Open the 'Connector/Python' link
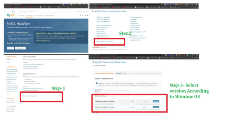The image size is (227, 126). click(135, 30)
